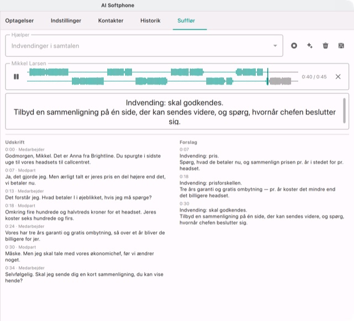Open the Indvendinger i samtalen selector
The height and width of the screenshot is (321, 354).
(x=144, y=46)
